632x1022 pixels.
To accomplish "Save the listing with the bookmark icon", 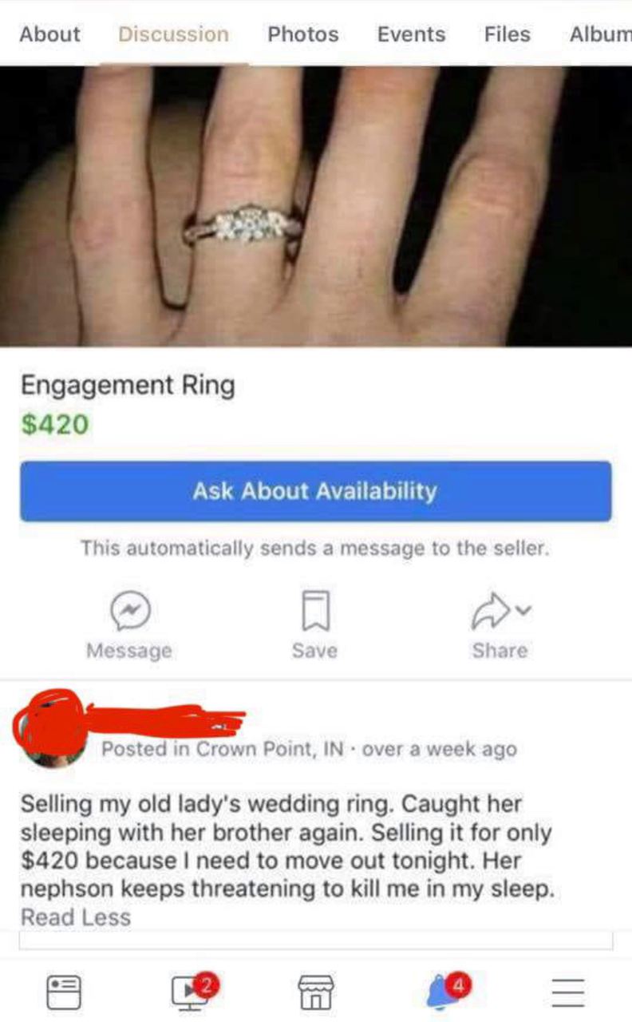I will pyautogui.click(x=314, y=611).
